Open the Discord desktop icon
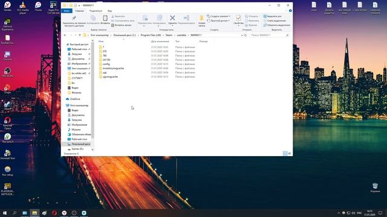 click(x=7, y=56)
